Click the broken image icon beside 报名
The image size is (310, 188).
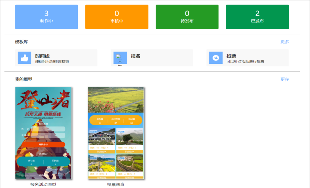point(120,58)
